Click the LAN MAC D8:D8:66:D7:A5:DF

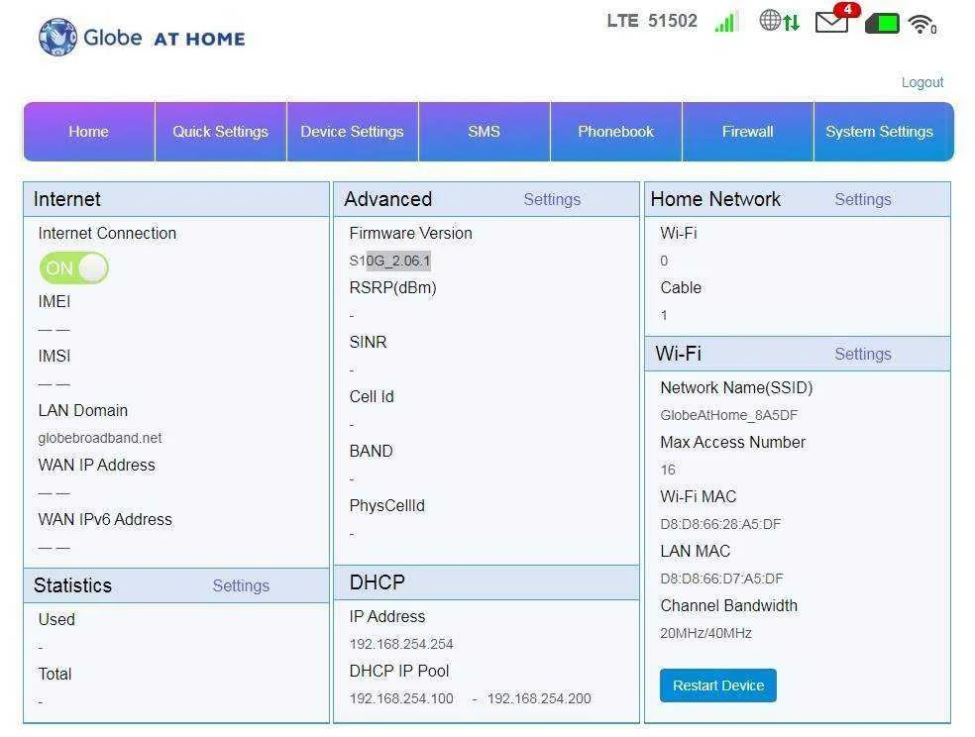(x=721, y=579)
